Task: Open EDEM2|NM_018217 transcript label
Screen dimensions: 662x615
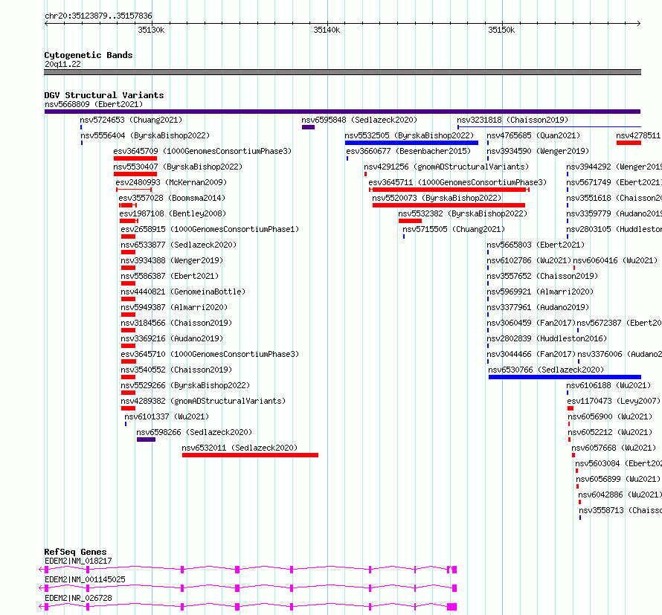Action: (x=78, y=561)
